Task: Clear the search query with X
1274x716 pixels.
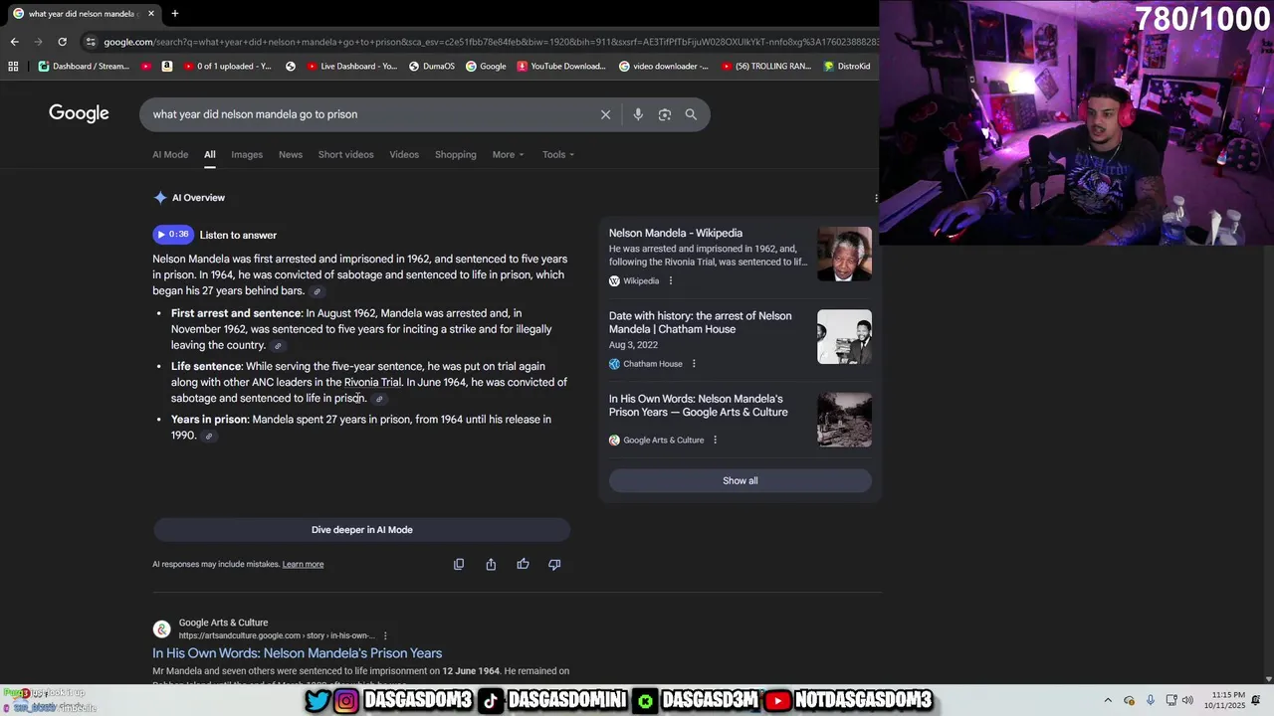Action: [605, 114]
